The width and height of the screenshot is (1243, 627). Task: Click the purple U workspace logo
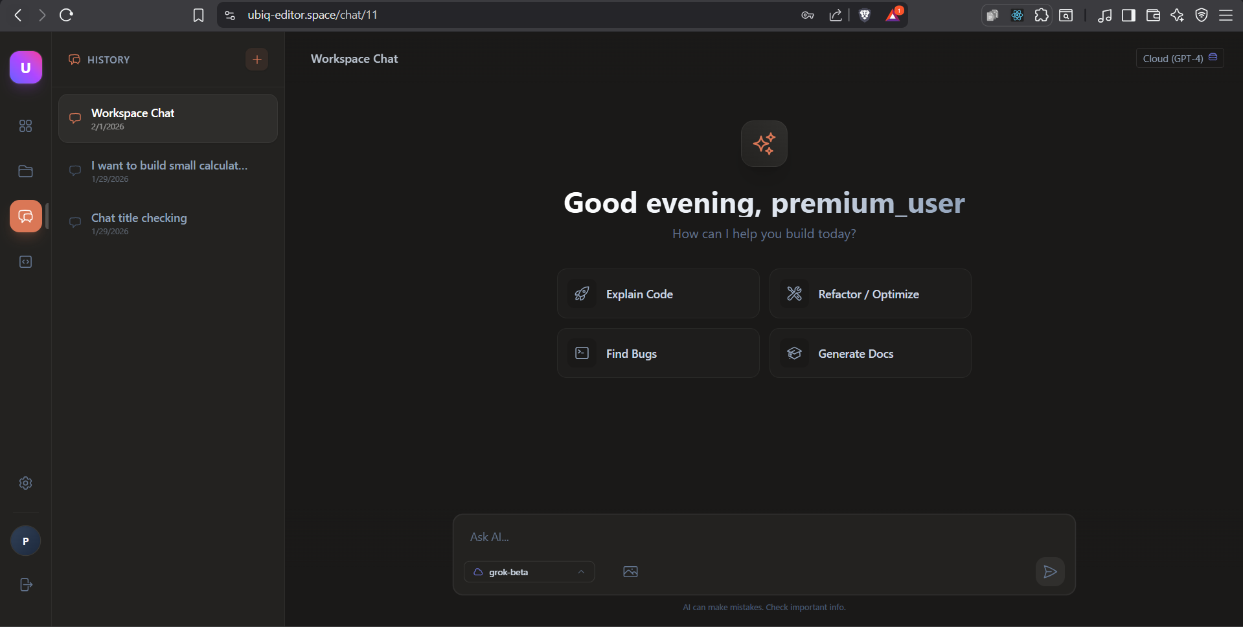(x=26, y=67)
